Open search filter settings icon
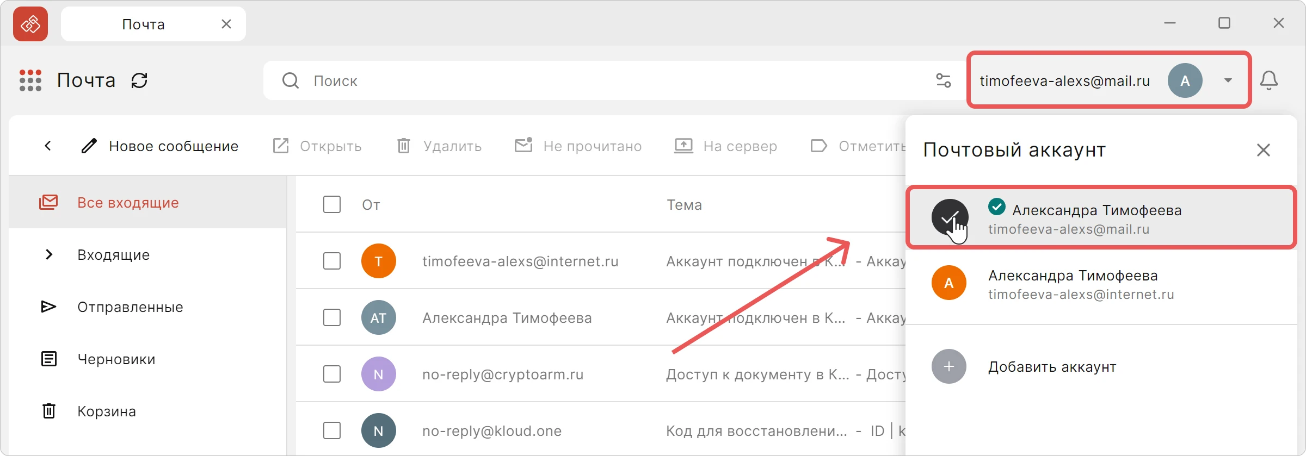Screen dimensions: 1306x456 pos(943,80)
